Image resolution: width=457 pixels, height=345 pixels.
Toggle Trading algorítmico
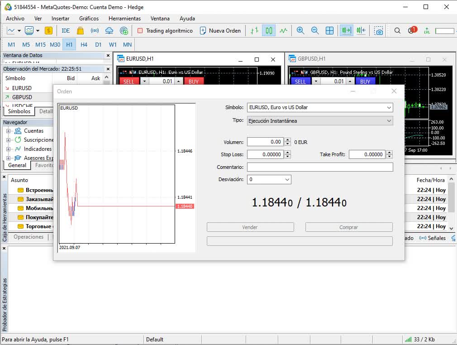(165, 31)
